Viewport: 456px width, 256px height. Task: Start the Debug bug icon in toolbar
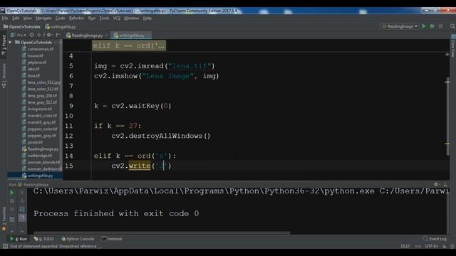pyautogui.click(x=432, y=26)
